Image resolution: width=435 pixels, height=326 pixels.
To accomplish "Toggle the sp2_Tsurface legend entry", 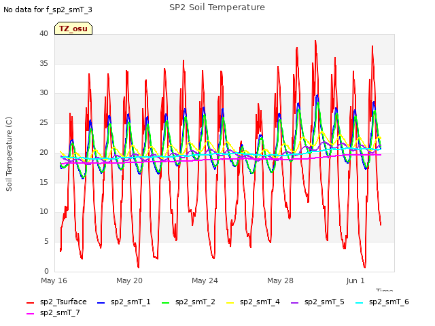I will [x=56, y=302].
